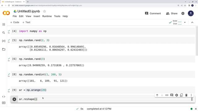Close the bottom status bar with X
198x111 pixels.
[x=196, y=109]
